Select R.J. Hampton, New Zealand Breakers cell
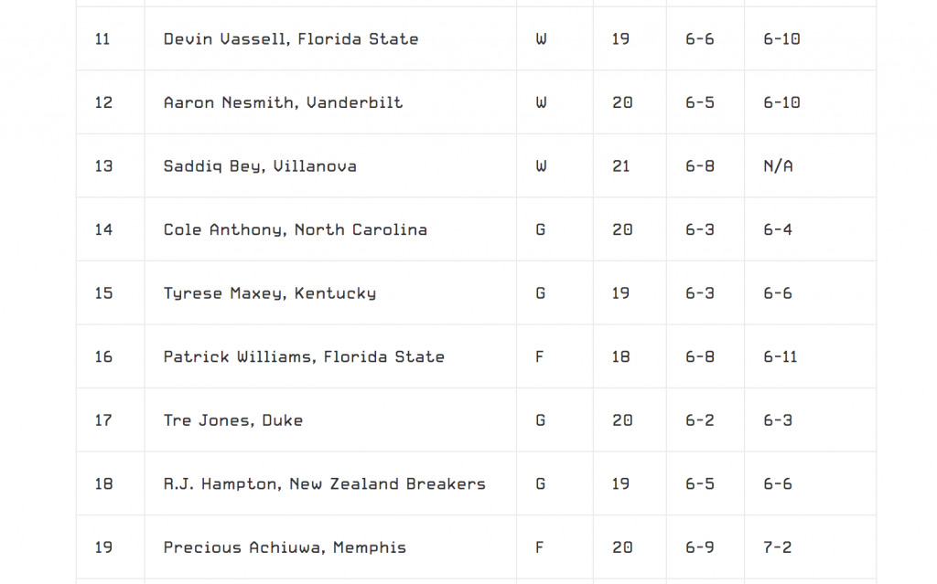 (330, 483)
